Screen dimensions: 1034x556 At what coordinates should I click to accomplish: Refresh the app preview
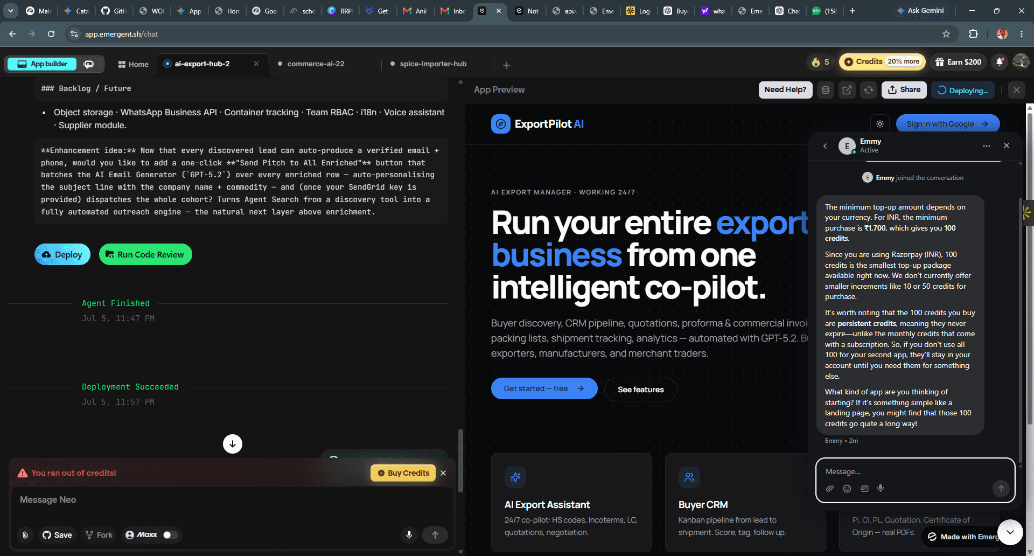click(869, 90)
